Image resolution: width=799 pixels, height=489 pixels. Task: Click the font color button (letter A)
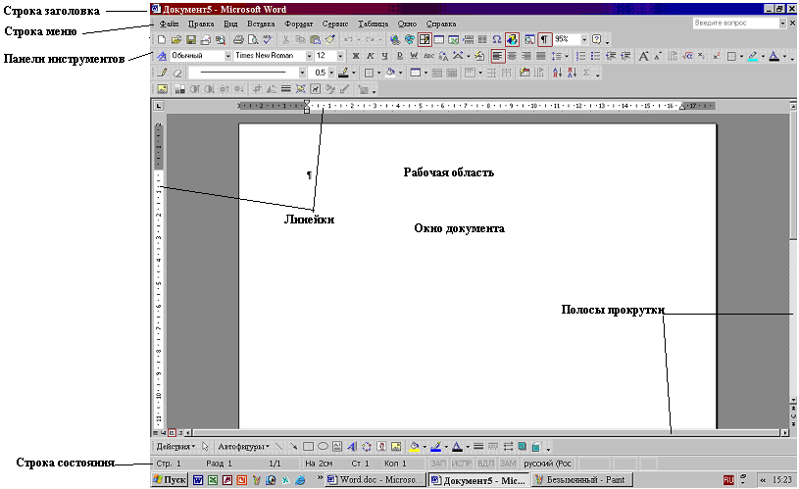[775, 56]
